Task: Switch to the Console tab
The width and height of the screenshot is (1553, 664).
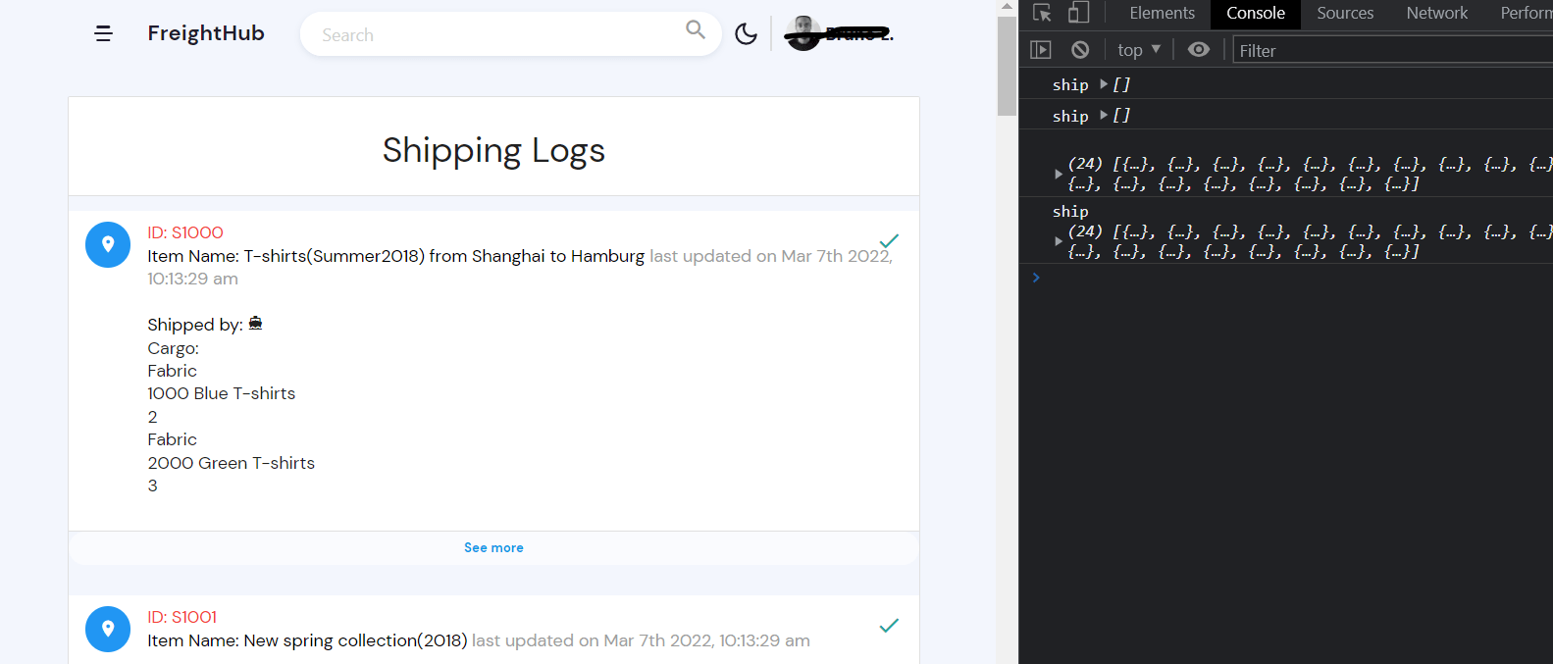Action: coord(1256,13)
